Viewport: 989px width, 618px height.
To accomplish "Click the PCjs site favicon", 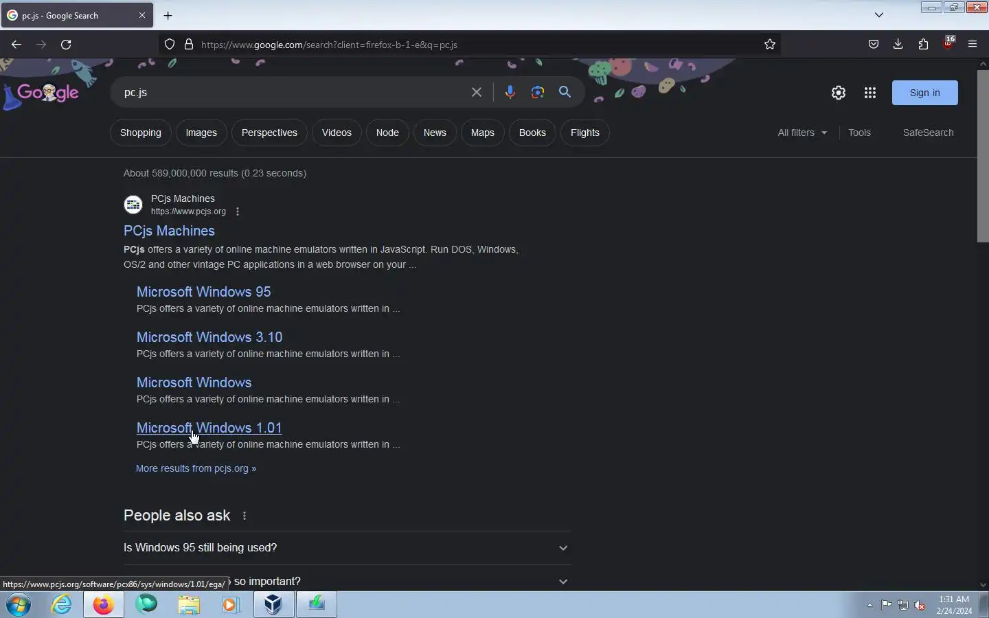I will point(133,205).
